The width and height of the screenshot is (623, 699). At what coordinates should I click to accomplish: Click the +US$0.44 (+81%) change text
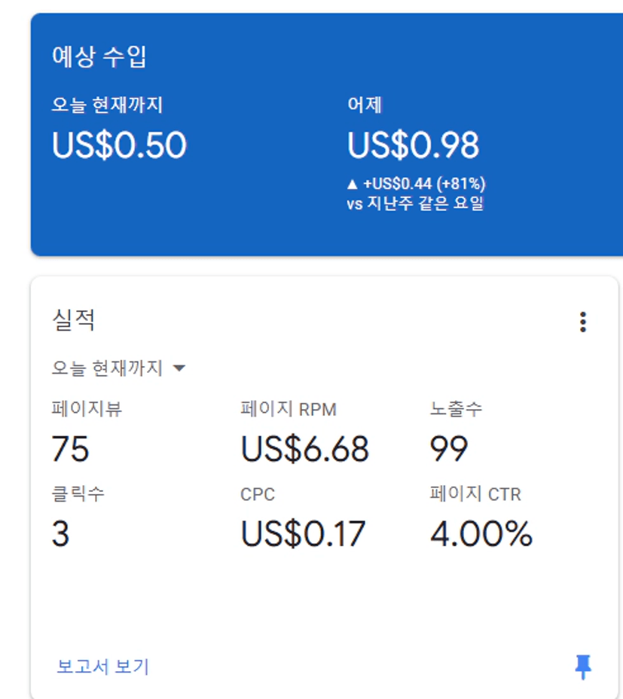click(x=424, y=184)
